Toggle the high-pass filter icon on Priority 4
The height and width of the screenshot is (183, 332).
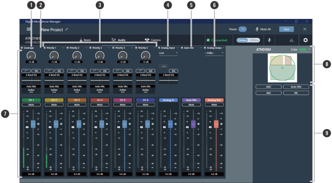[118, 71]
